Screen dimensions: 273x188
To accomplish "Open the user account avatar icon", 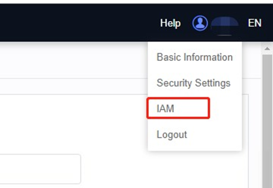I will [200, 23].
